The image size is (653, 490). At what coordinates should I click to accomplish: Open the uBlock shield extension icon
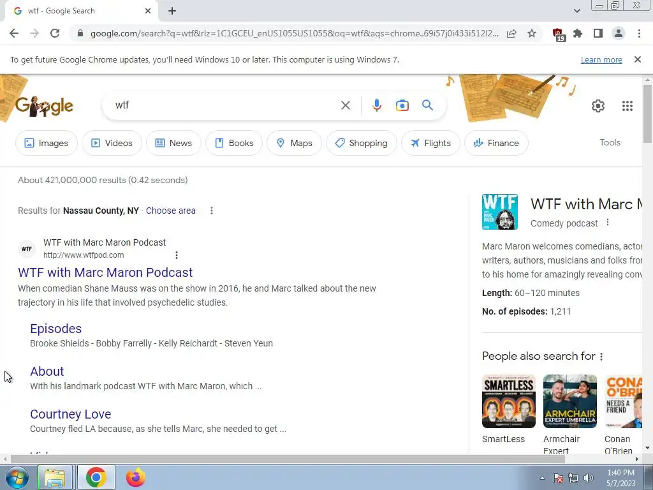click(x=558, y=34)
